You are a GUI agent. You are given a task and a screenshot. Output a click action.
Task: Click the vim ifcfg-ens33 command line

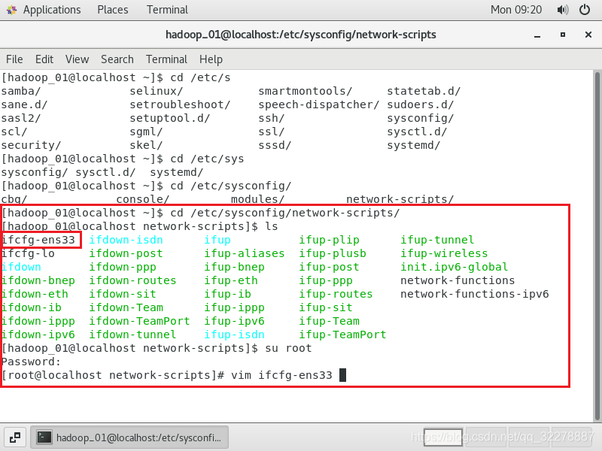[x=281, y=375]
